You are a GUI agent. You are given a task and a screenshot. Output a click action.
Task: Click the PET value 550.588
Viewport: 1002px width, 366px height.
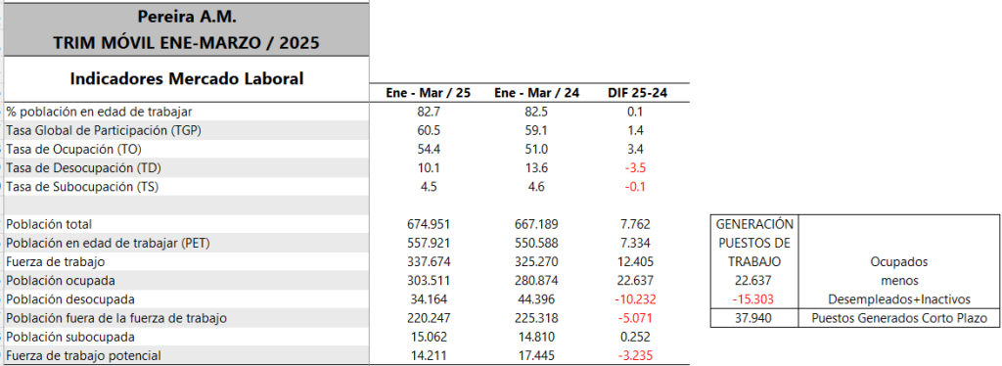tap(537, 244)
